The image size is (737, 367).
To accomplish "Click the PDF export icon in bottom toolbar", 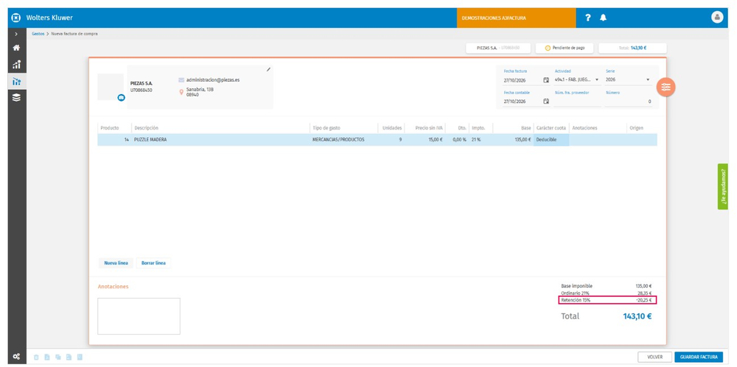I will [x=47, y=357].
